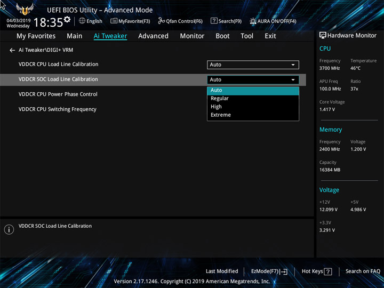384x288 pixels.
Task: Open the Monitor tab
Action: (192, 36)
